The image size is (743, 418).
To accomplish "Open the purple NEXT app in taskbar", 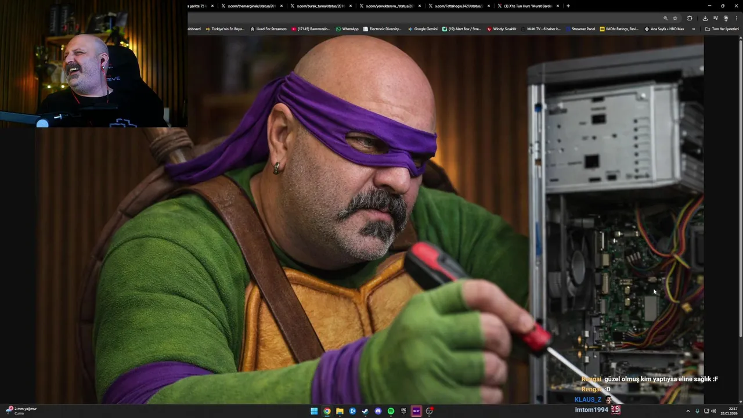I will click(x=416, y=411).
